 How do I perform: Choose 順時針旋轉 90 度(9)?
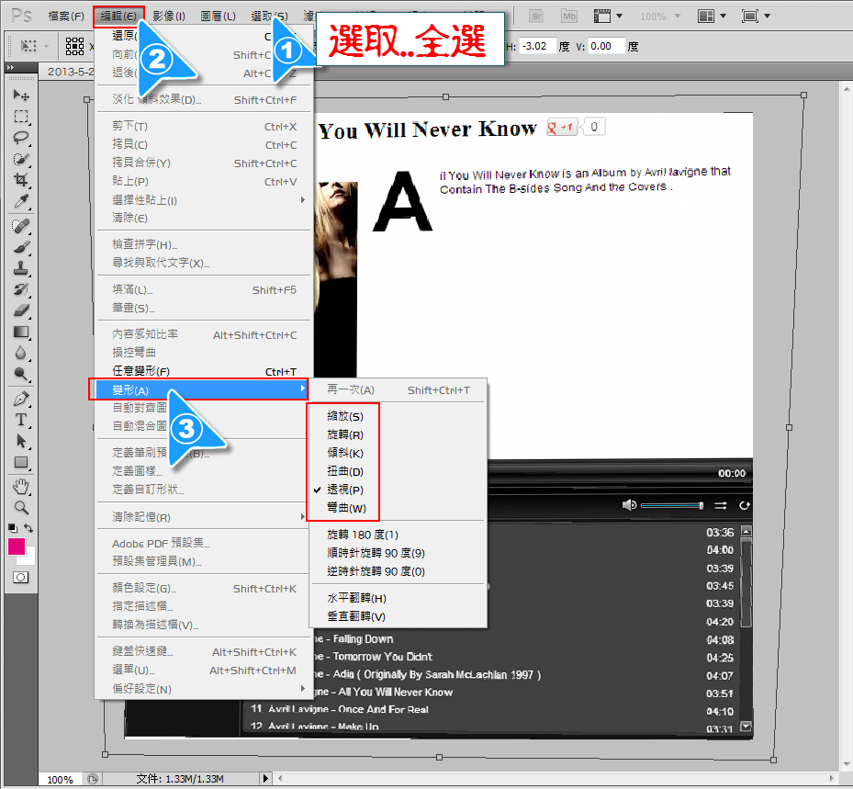(376, 553)
